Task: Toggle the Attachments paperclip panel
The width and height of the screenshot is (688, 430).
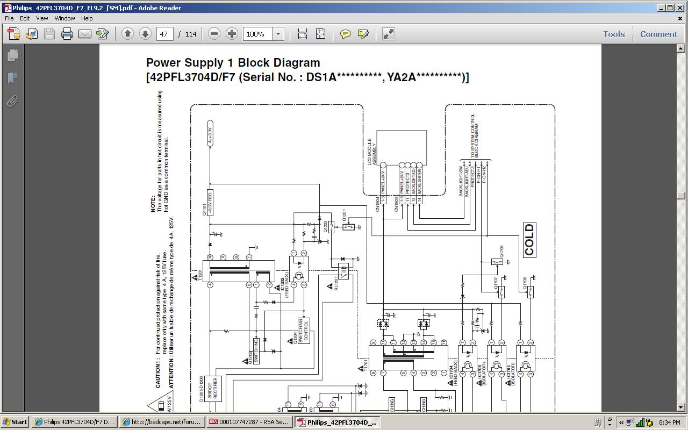Action: pos(12,101)
